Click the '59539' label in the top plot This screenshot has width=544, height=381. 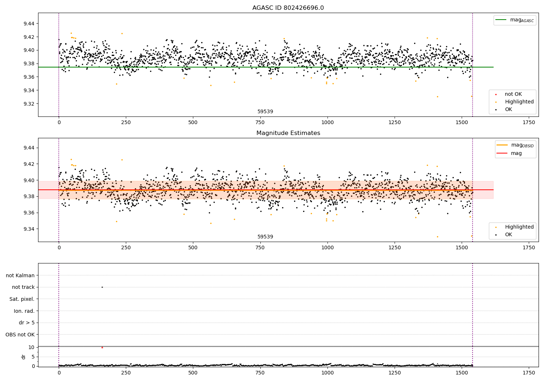[x=265, y=112]
